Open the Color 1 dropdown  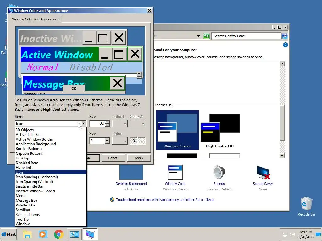point(120,124)
